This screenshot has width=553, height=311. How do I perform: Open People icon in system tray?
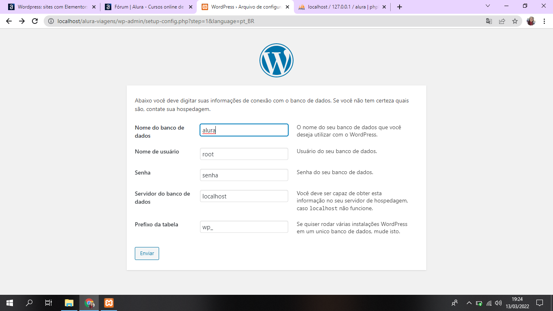(x=455, y=303)
